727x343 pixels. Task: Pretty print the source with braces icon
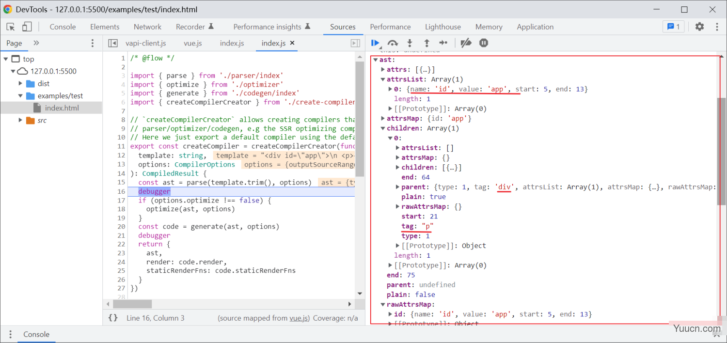click(112, 318)
